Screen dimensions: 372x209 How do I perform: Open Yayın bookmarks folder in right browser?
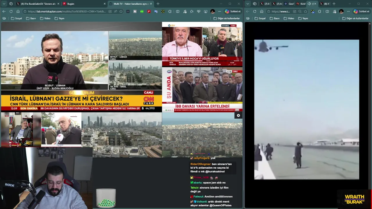point(303,18)
